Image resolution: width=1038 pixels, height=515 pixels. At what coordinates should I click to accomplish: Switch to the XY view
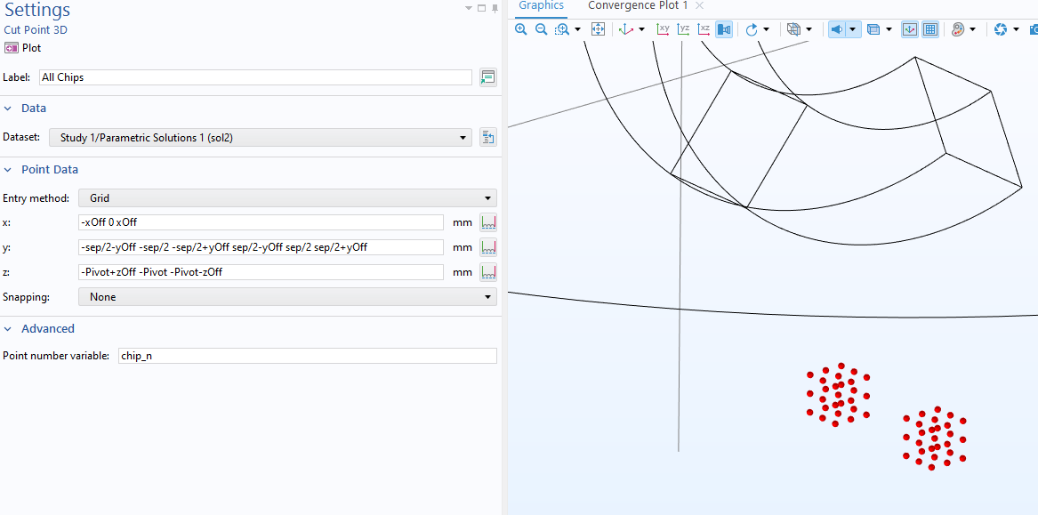pyautogui.click(x=663, y=29)
